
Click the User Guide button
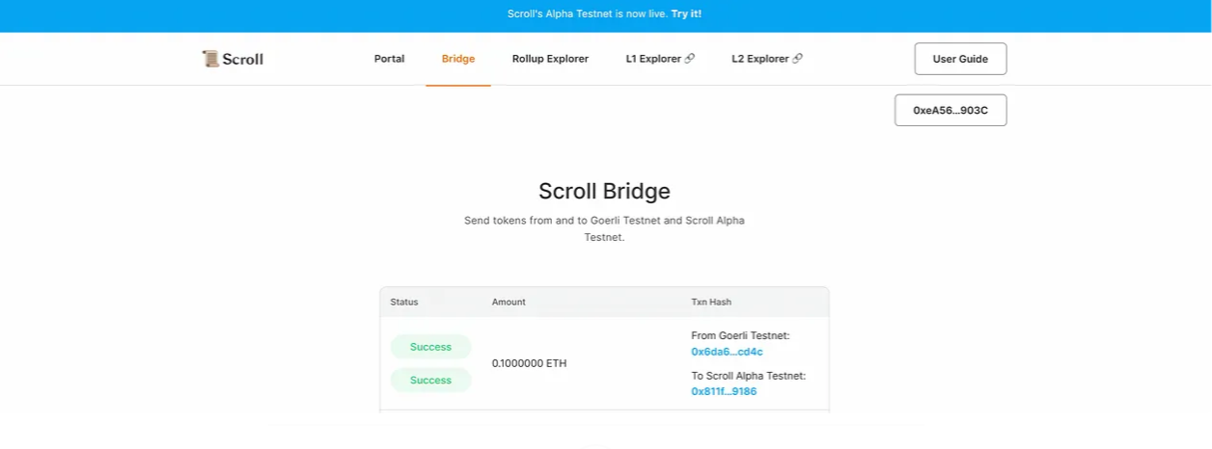coord(960,59)
